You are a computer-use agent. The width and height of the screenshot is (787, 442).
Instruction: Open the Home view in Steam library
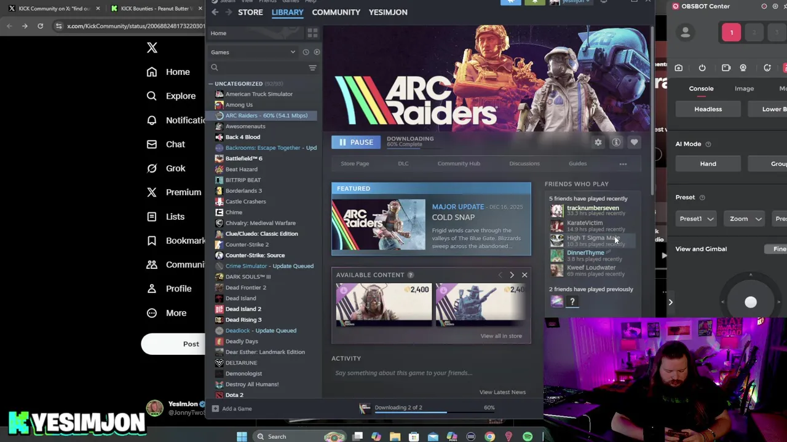[218, 33]
